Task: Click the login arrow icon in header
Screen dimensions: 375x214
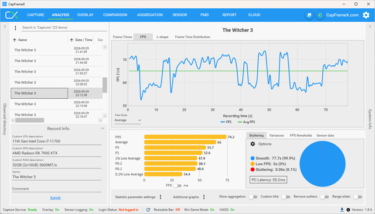Action: [319, 15]
